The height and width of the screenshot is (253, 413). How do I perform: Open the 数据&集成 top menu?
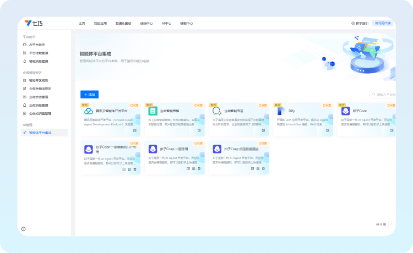[123, 24]
